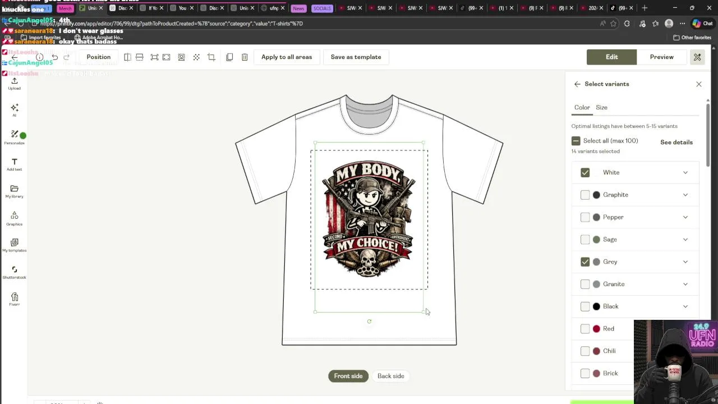Image resolution: width=718 pixels, height=404 pixels.
Task: Open the AI tool in left sidebar
Action: [14, 110]
